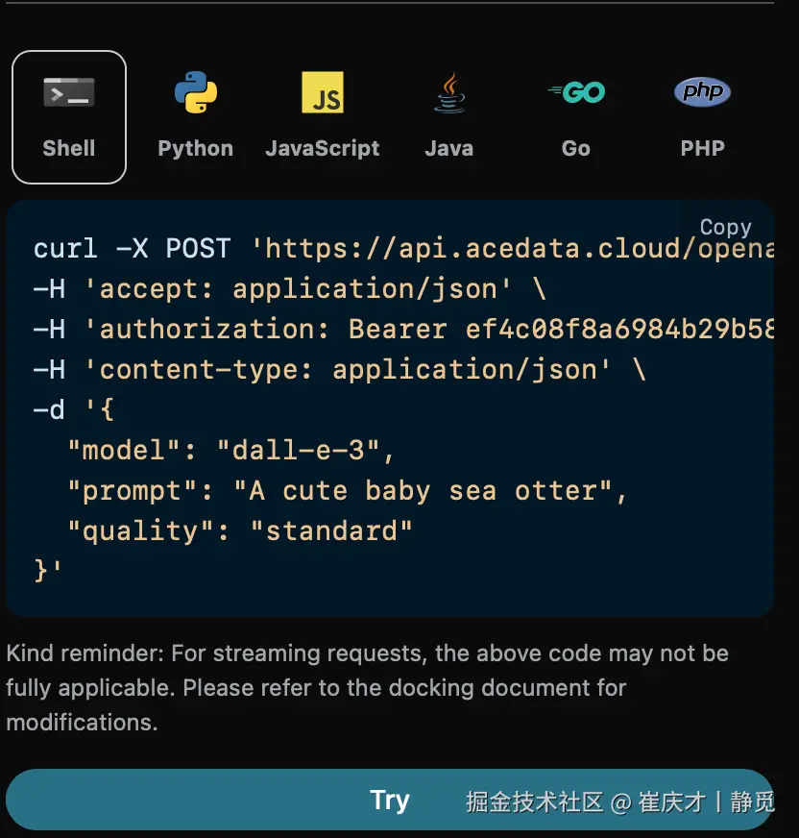This screenshot has width=799, height=838.
Task: Open the Java tab label
Action: (449, 148)
